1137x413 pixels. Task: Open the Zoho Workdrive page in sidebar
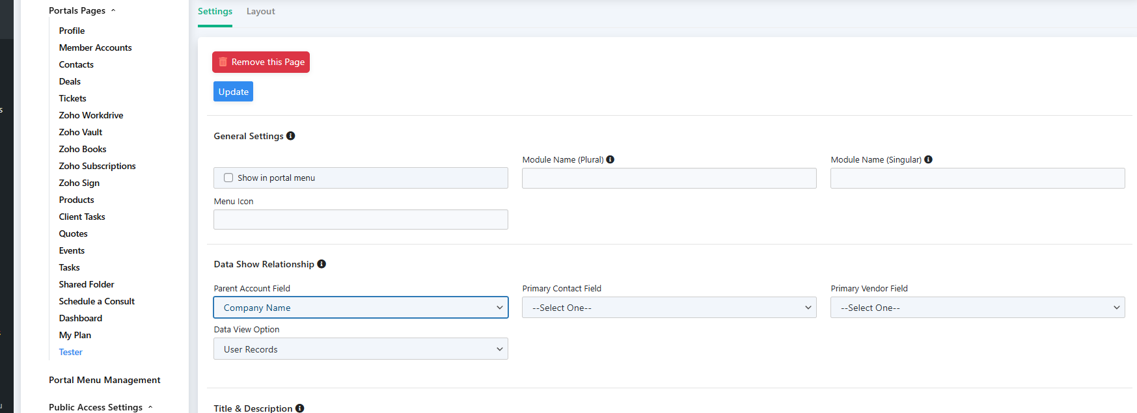click(x=91, y=115)
